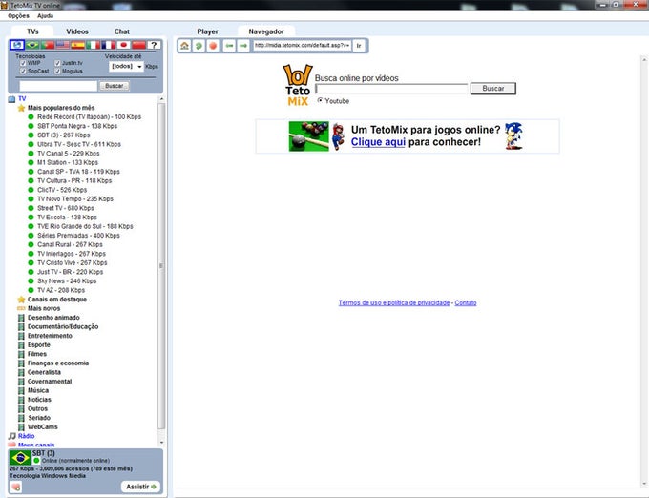Select the Youtube radio button
649x498 pixels.
tap(320, 100)
